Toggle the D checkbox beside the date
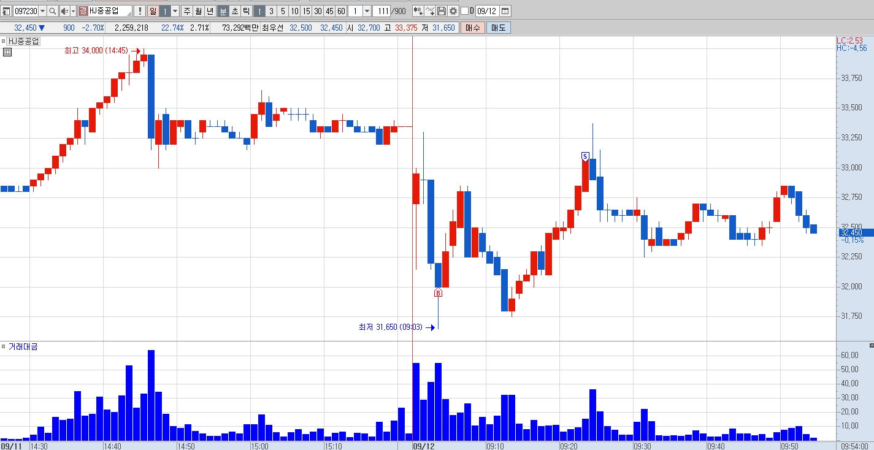Screen dimensions: 874x450 click(x=464, y=11)
